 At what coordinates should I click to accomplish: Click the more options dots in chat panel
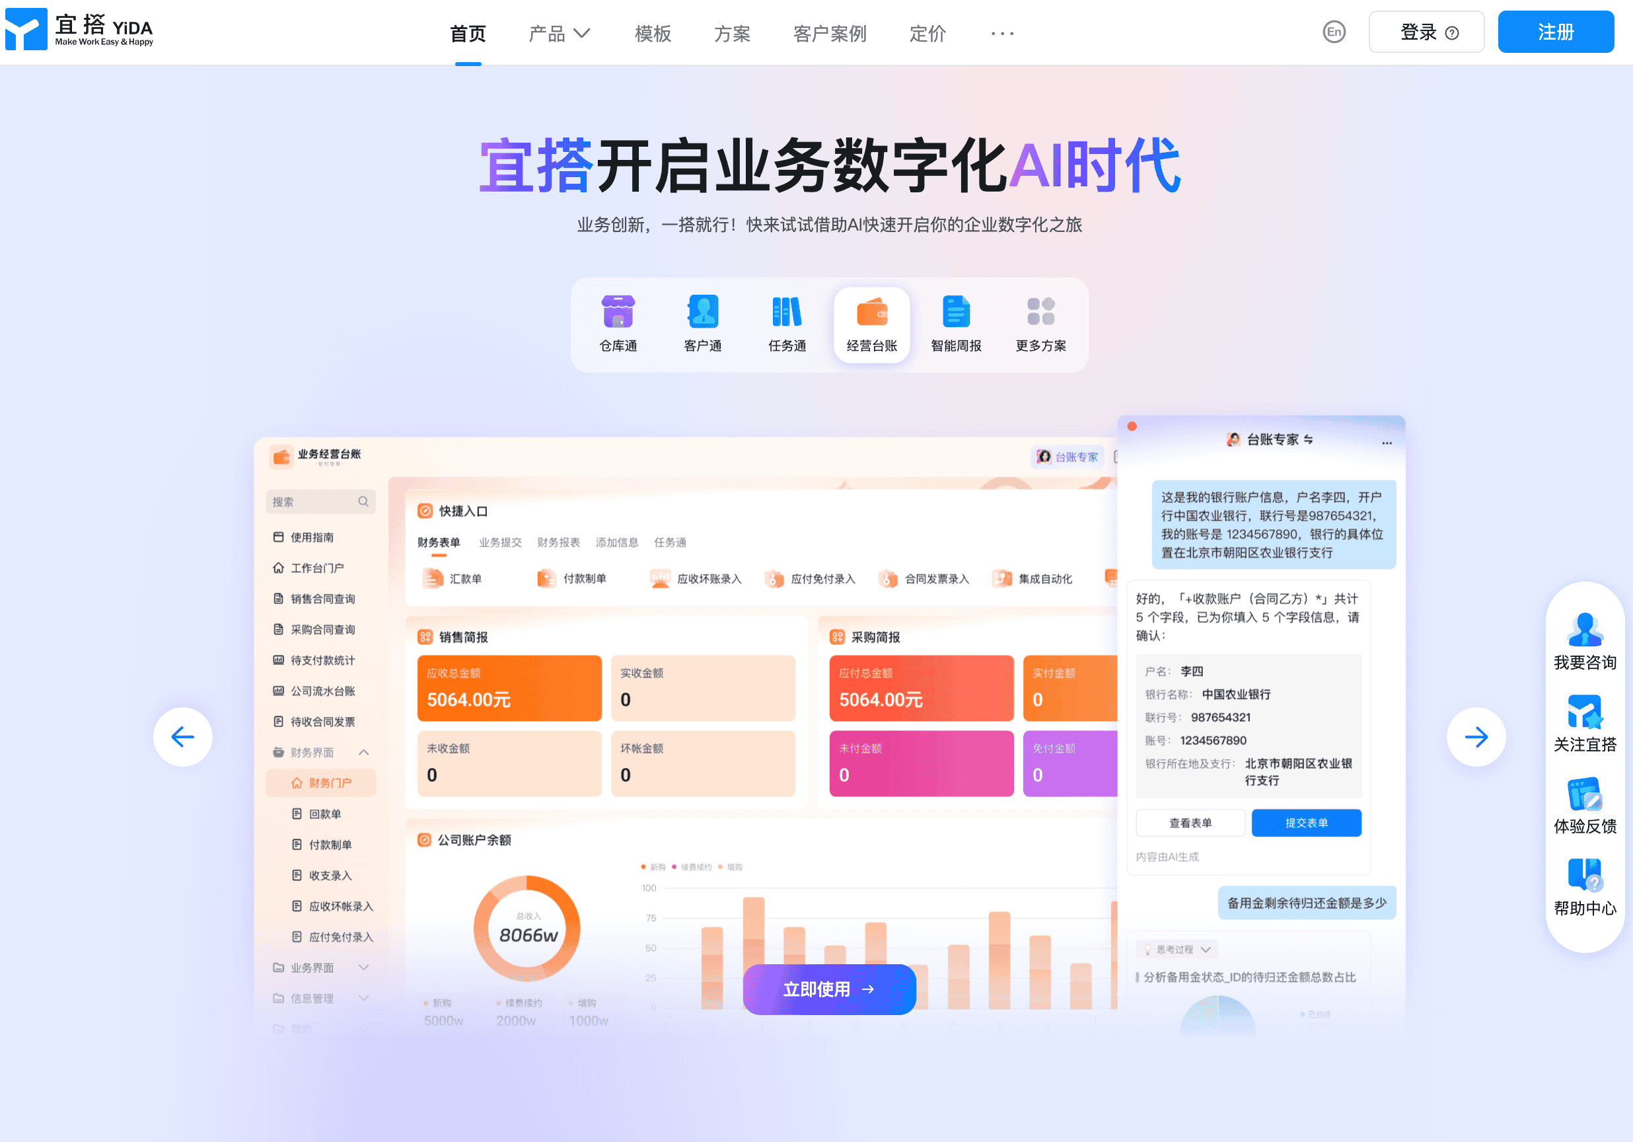click(x=1386, y=443)
